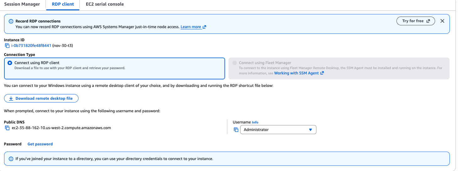458x171 pixels.
Task: Open the Administrator username dropdown
Action: (278, 130)
